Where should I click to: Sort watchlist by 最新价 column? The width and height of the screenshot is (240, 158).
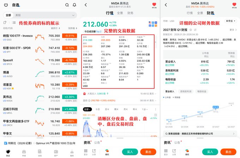55,28
